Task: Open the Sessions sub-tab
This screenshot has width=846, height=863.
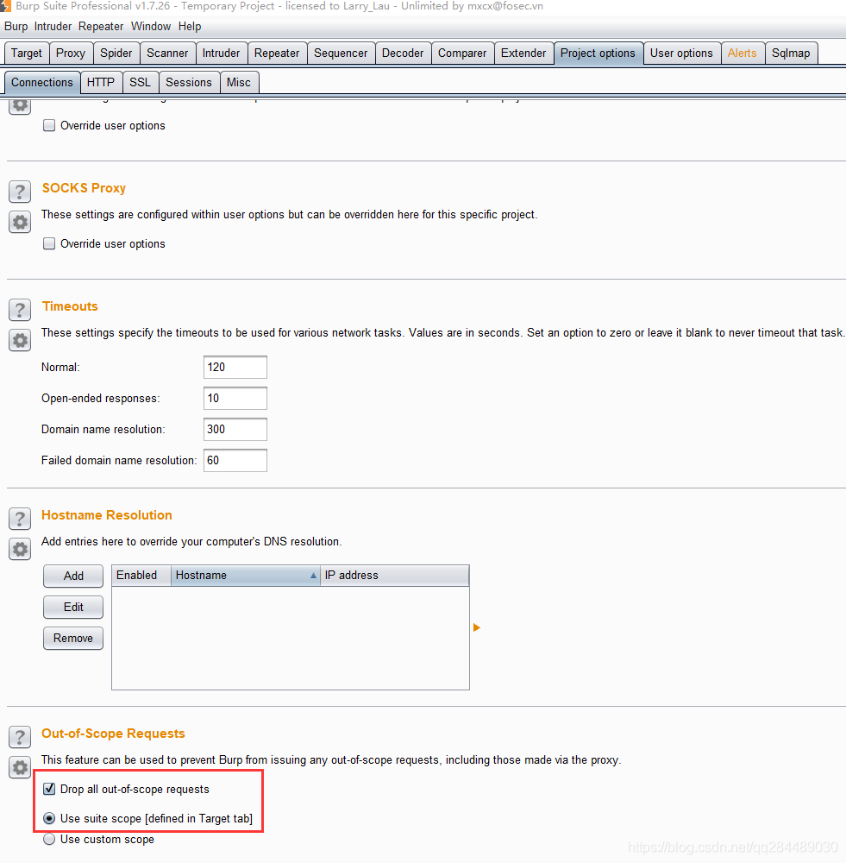Action: (189, 82)
